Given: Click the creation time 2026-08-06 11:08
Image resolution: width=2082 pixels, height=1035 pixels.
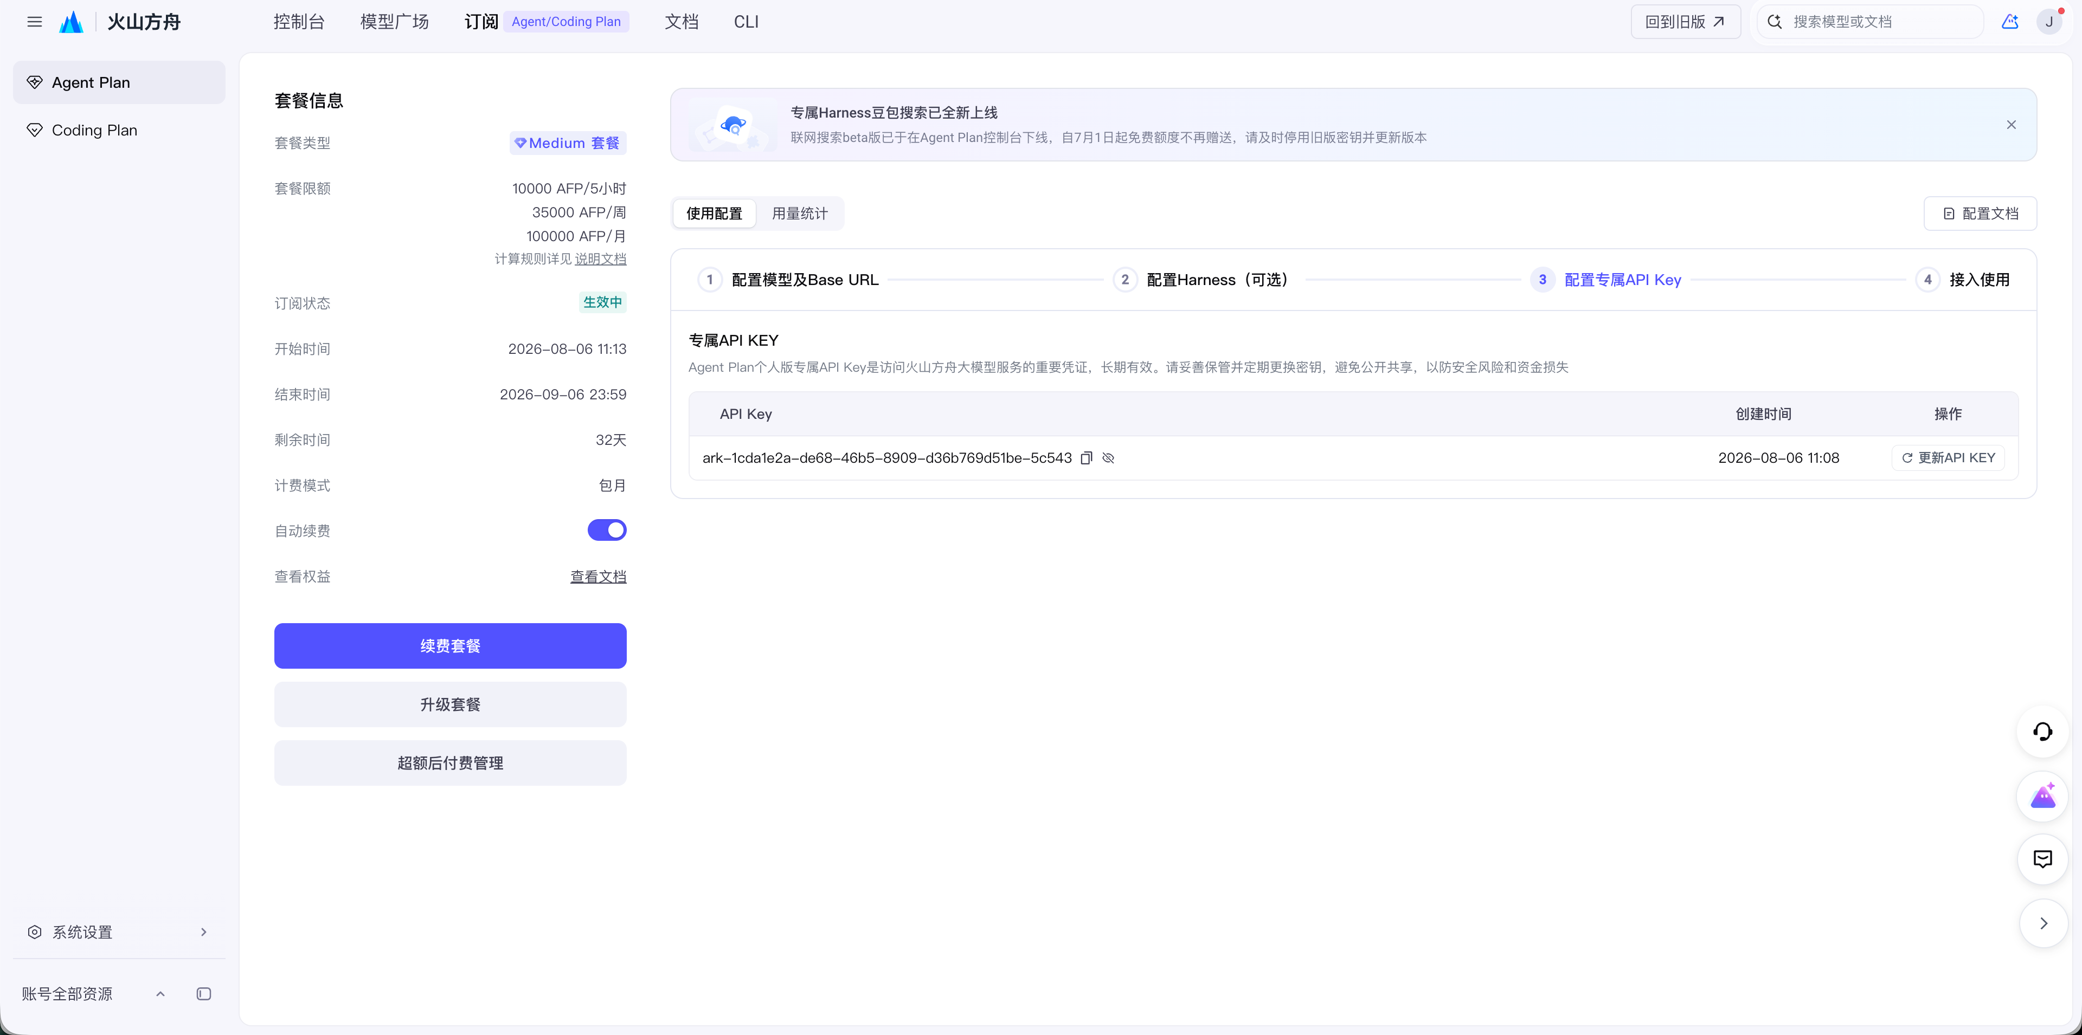Looking at the screenshot, I should tap(1778, 458).
